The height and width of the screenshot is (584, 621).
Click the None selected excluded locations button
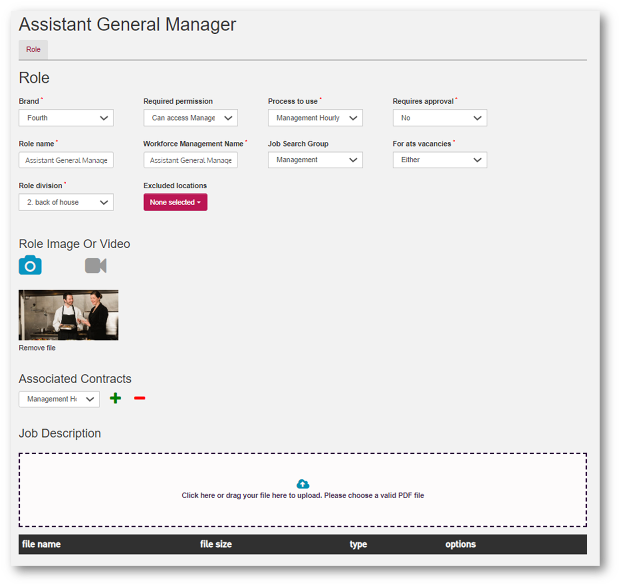[x=175, y=202]
